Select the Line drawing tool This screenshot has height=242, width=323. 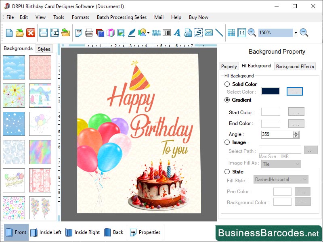(x=220, y=33)
